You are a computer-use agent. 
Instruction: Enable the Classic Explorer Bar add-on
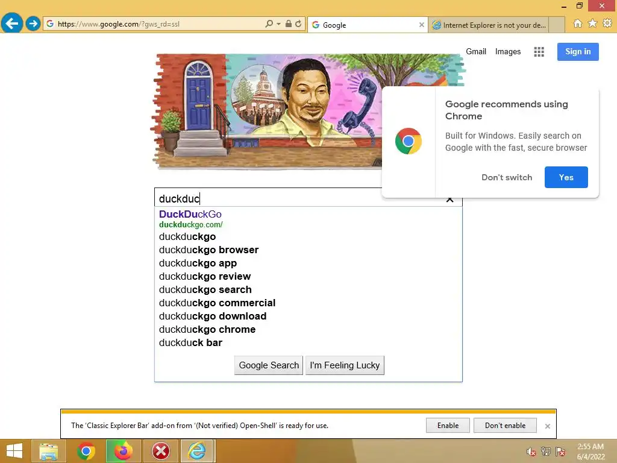(x=448, y=425)
